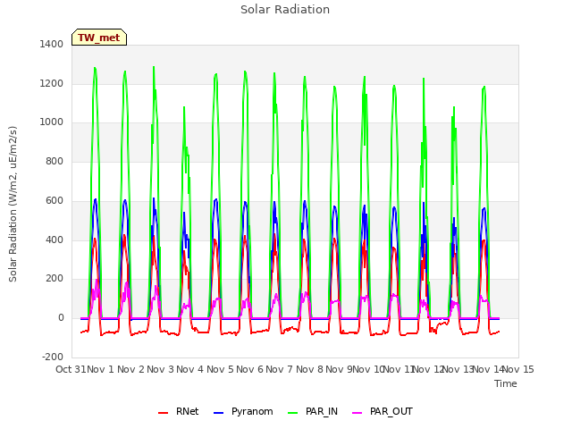Click the Nov 5 x-axis tick label

coord(220,369)
